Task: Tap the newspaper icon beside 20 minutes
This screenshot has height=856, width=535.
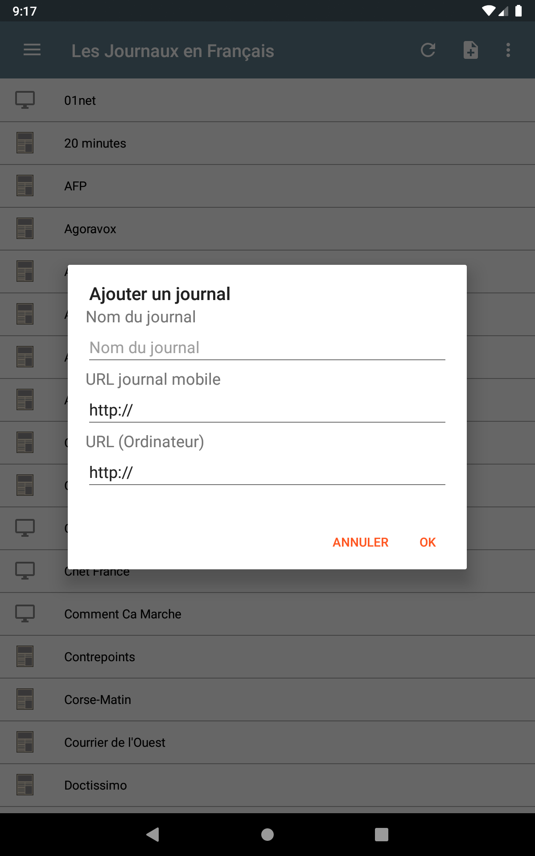Action: point(25,143)
